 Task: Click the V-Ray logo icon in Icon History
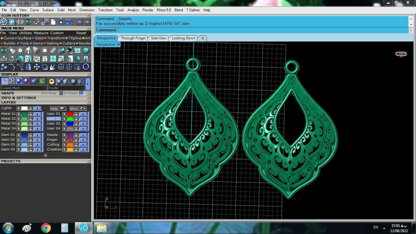click(x=28, y=22)
